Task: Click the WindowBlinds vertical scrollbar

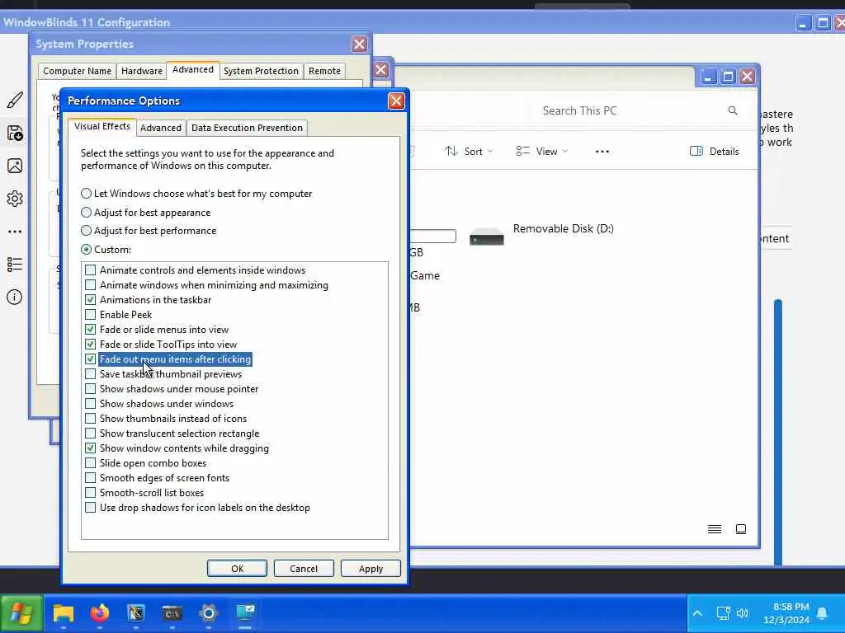Action: point(777,432)
